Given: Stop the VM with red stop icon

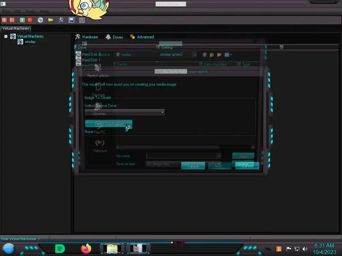Looking at the screenshot, I should (x=30, y=20).
